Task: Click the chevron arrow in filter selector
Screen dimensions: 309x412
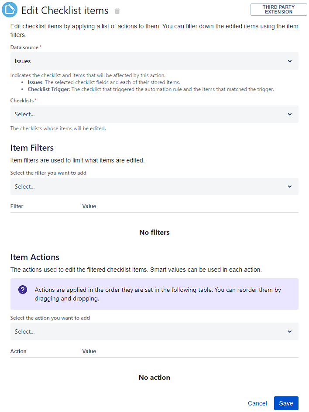Action: point(290,186)
